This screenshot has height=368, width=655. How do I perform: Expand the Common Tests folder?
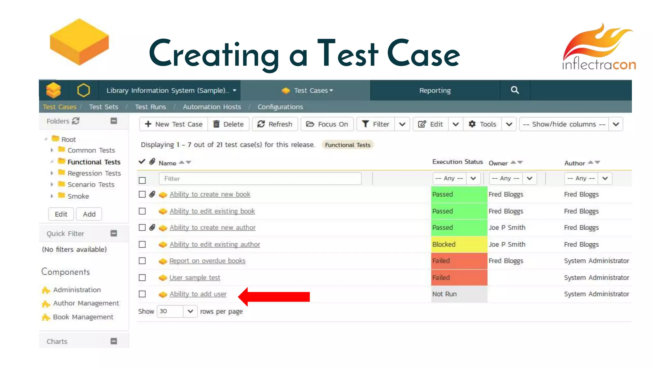click(x=52, y=150)
